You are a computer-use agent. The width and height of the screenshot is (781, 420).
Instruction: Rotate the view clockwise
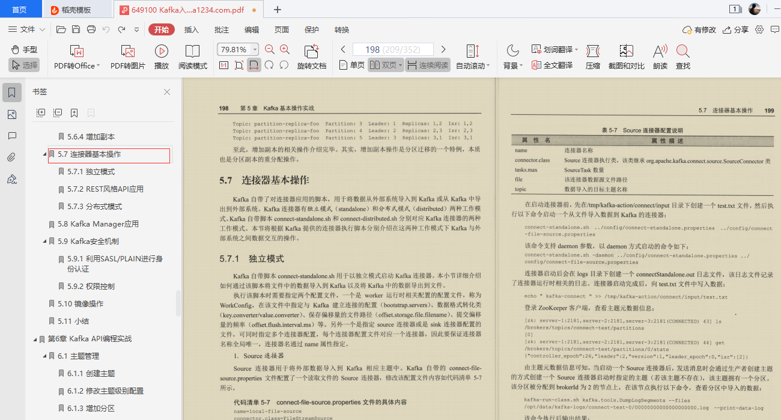pos(269,65)
